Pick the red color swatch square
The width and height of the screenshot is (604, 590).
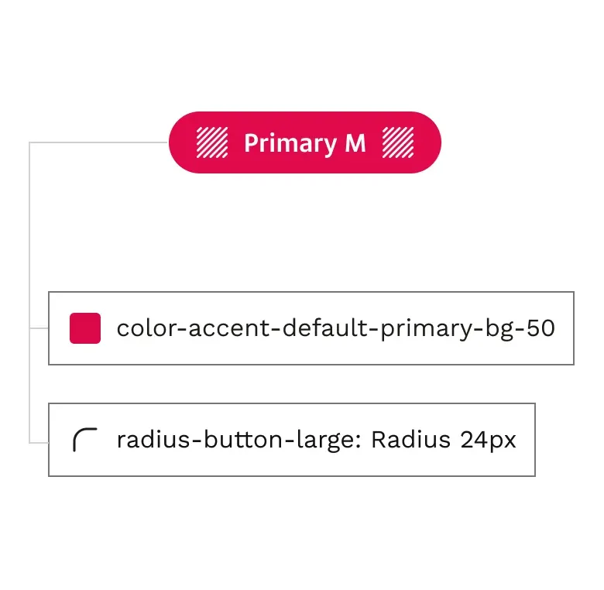pos(85,328)
